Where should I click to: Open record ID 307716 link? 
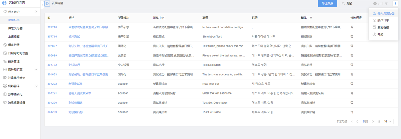52,37
